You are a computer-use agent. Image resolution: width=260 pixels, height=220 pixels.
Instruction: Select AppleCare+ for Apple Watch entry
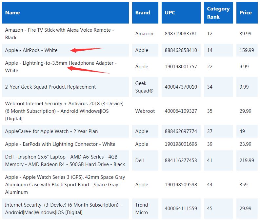(x=51, y=131)
